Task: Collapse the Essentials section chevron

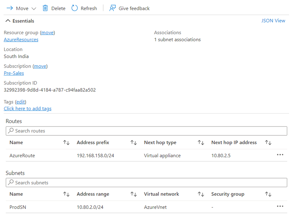Action: pyautogui.click(x=8, y=21)
